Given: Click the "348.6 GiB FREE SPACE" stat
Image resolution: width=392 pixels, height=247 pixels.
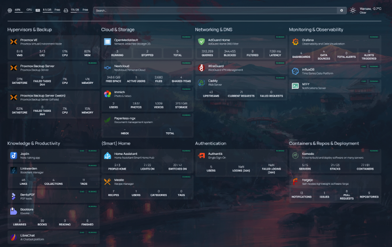Looking at the screenshot, I should click(x=114, y=79).
